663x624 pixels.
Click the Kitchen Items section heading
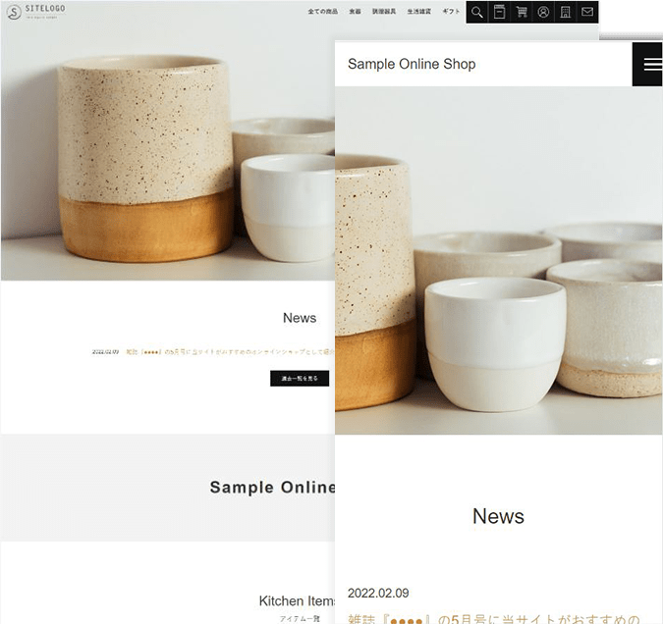(x=297, y=600)
